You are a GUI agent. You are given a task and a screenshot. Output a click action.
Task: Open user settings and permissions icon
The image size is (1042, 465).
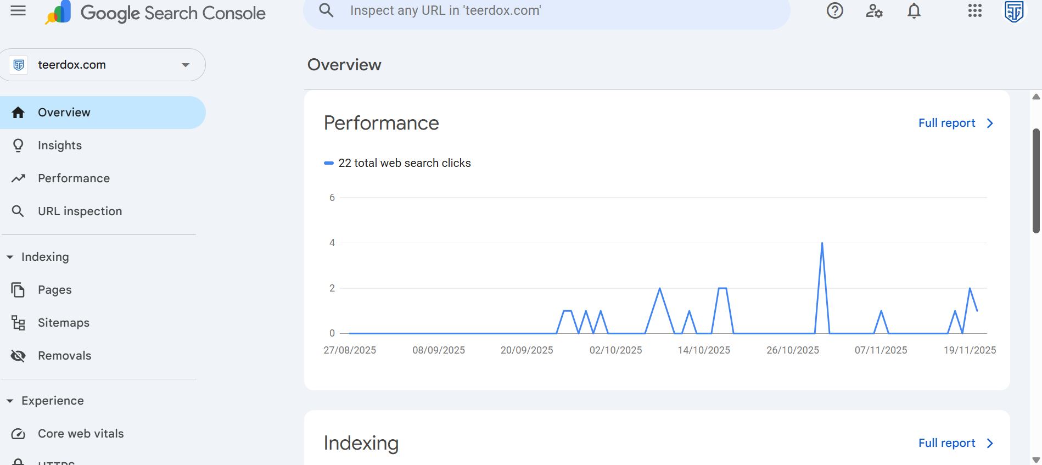tap(874, 10)
